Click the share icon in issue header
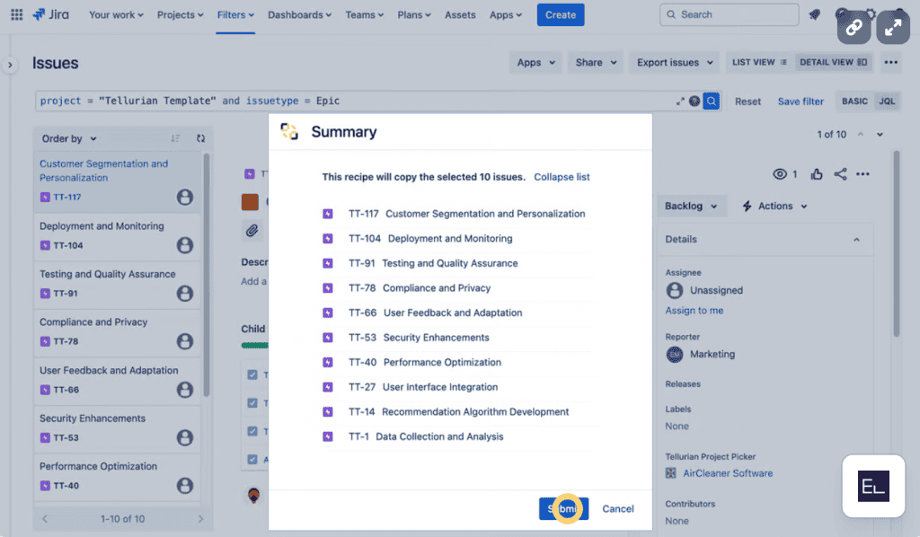The image size is (920, 537). pyautogui.click(x=840, y=174)
